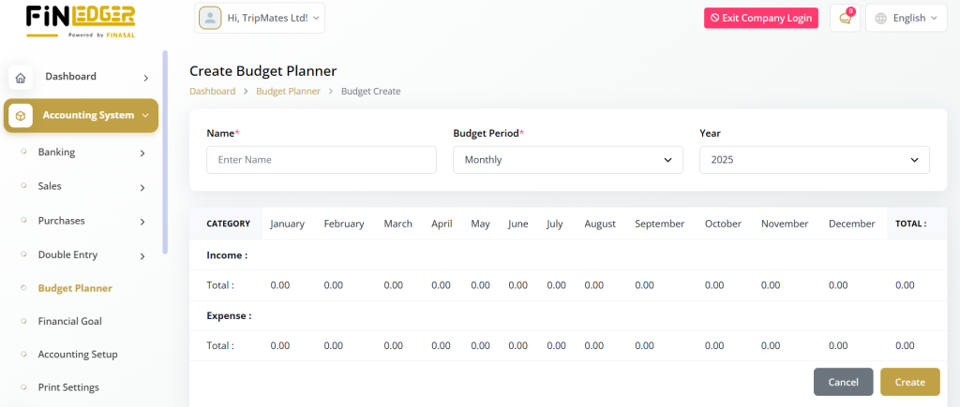Open Print Settings in sidebar
960x407 pixels.
68,387
